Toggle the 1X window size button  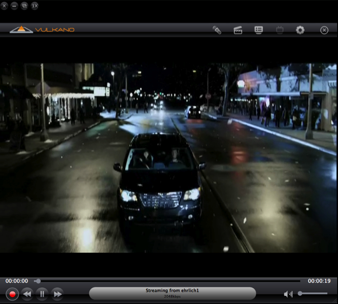click(x=35, y=6)
